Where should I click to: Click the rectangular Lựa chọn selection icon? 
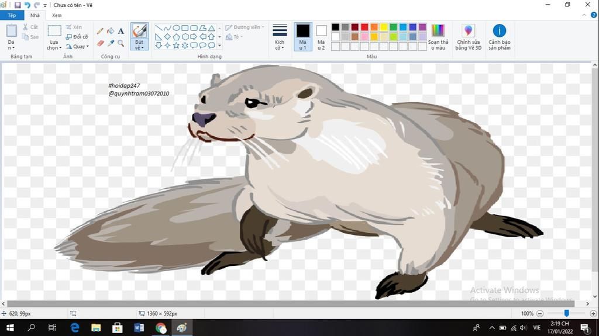(54, 31)
